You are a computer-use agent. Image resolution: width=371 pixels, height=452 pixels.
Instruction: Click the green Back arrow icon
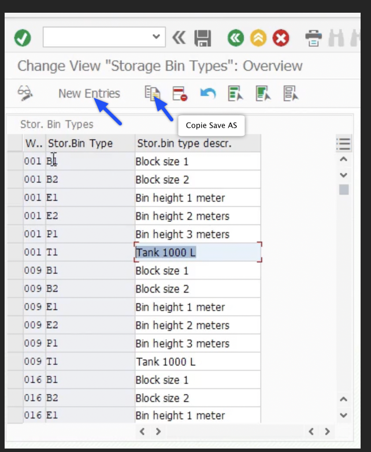tap(235, 39)
